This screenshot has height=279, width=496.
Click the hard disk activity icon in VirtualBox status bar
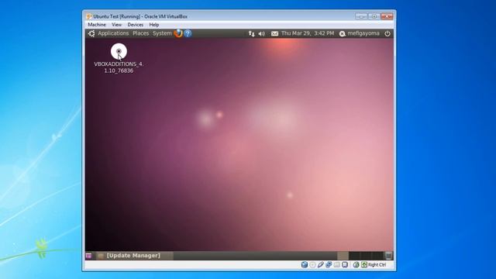coord(305,264)
